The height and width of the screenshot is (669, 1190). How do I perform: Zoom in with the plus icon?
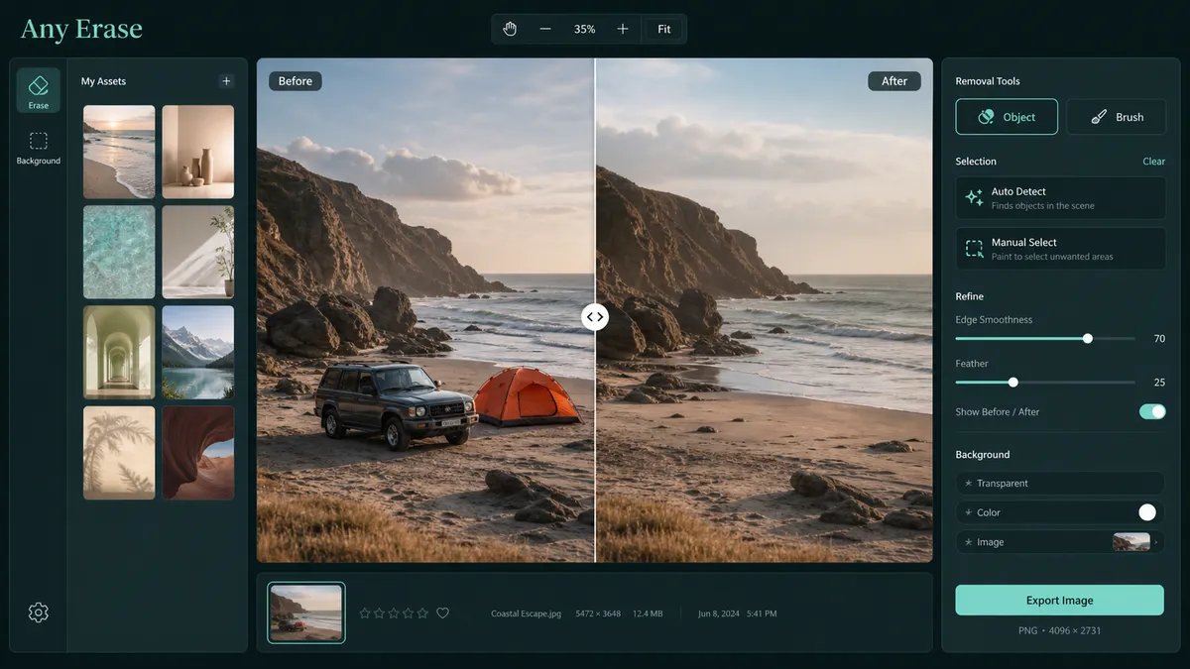tap(623, 29)
